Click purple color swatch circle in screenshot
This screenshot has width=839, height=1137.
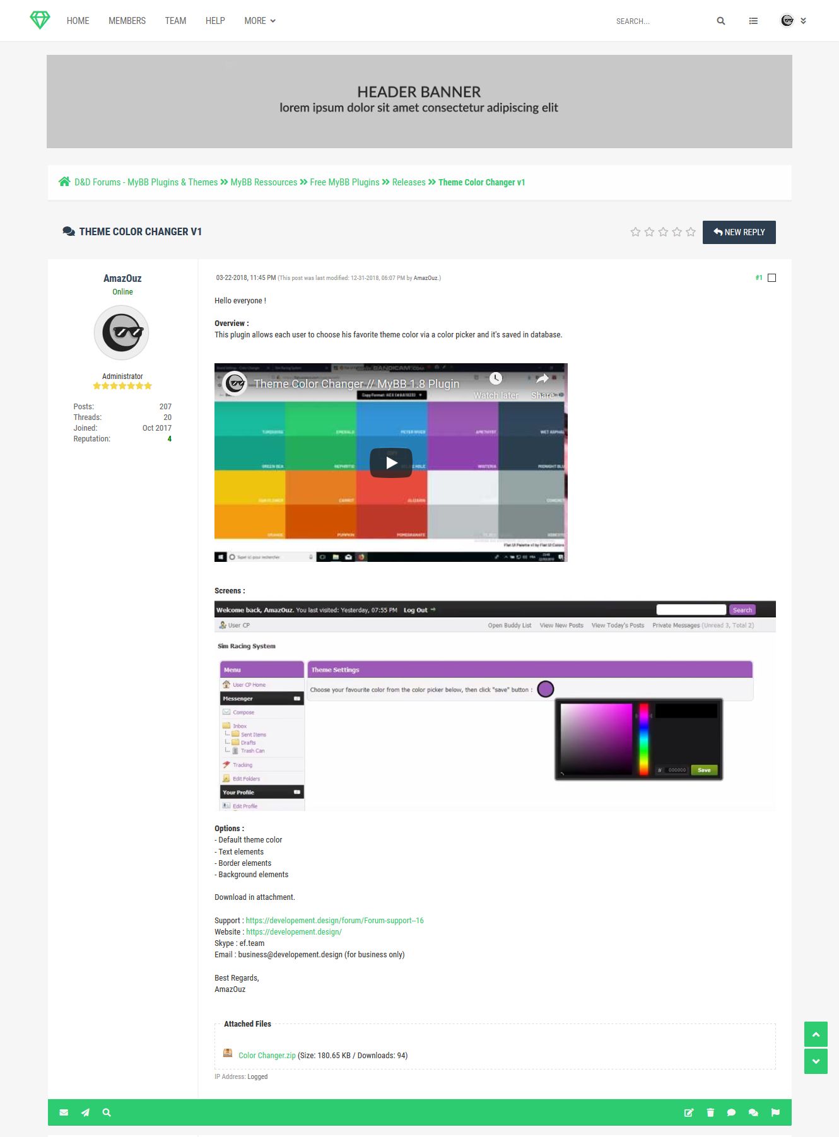(546, 689)
